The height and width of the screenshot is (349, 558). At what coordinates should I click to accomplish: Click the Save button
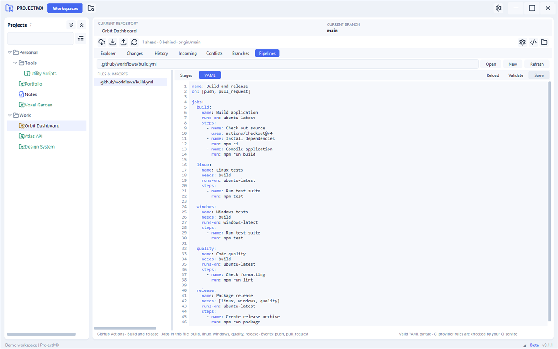[539, 75]
